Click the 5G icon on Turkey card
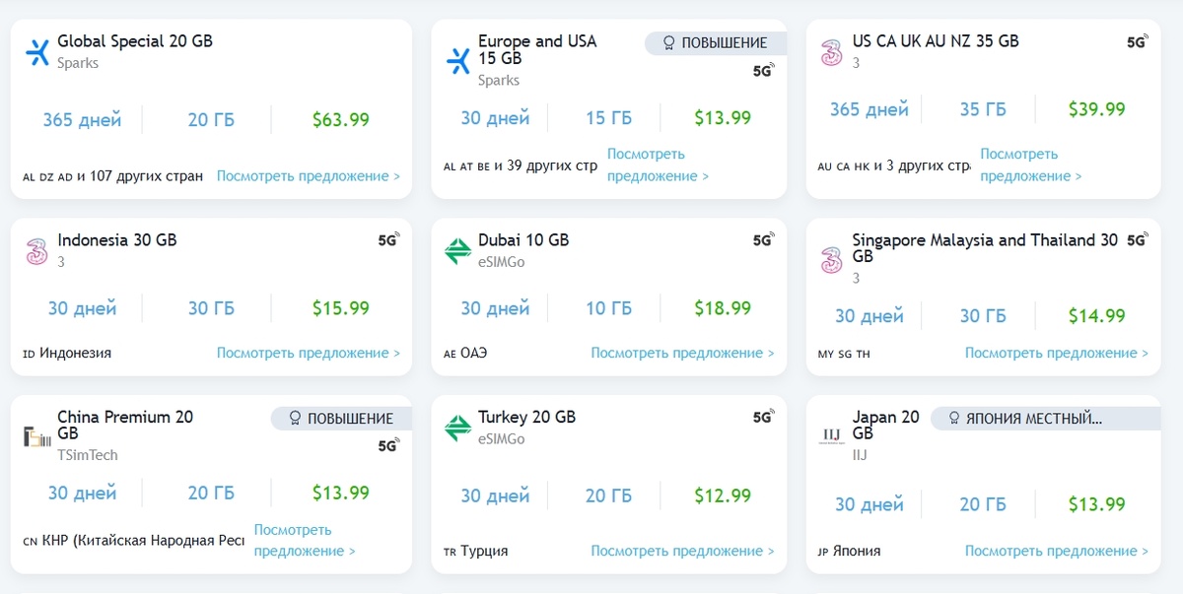 pyautogui.click(x=764, y=418)
